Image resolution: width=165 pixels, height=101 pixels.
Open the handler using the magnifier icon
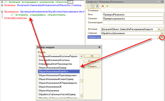(162, 37)
